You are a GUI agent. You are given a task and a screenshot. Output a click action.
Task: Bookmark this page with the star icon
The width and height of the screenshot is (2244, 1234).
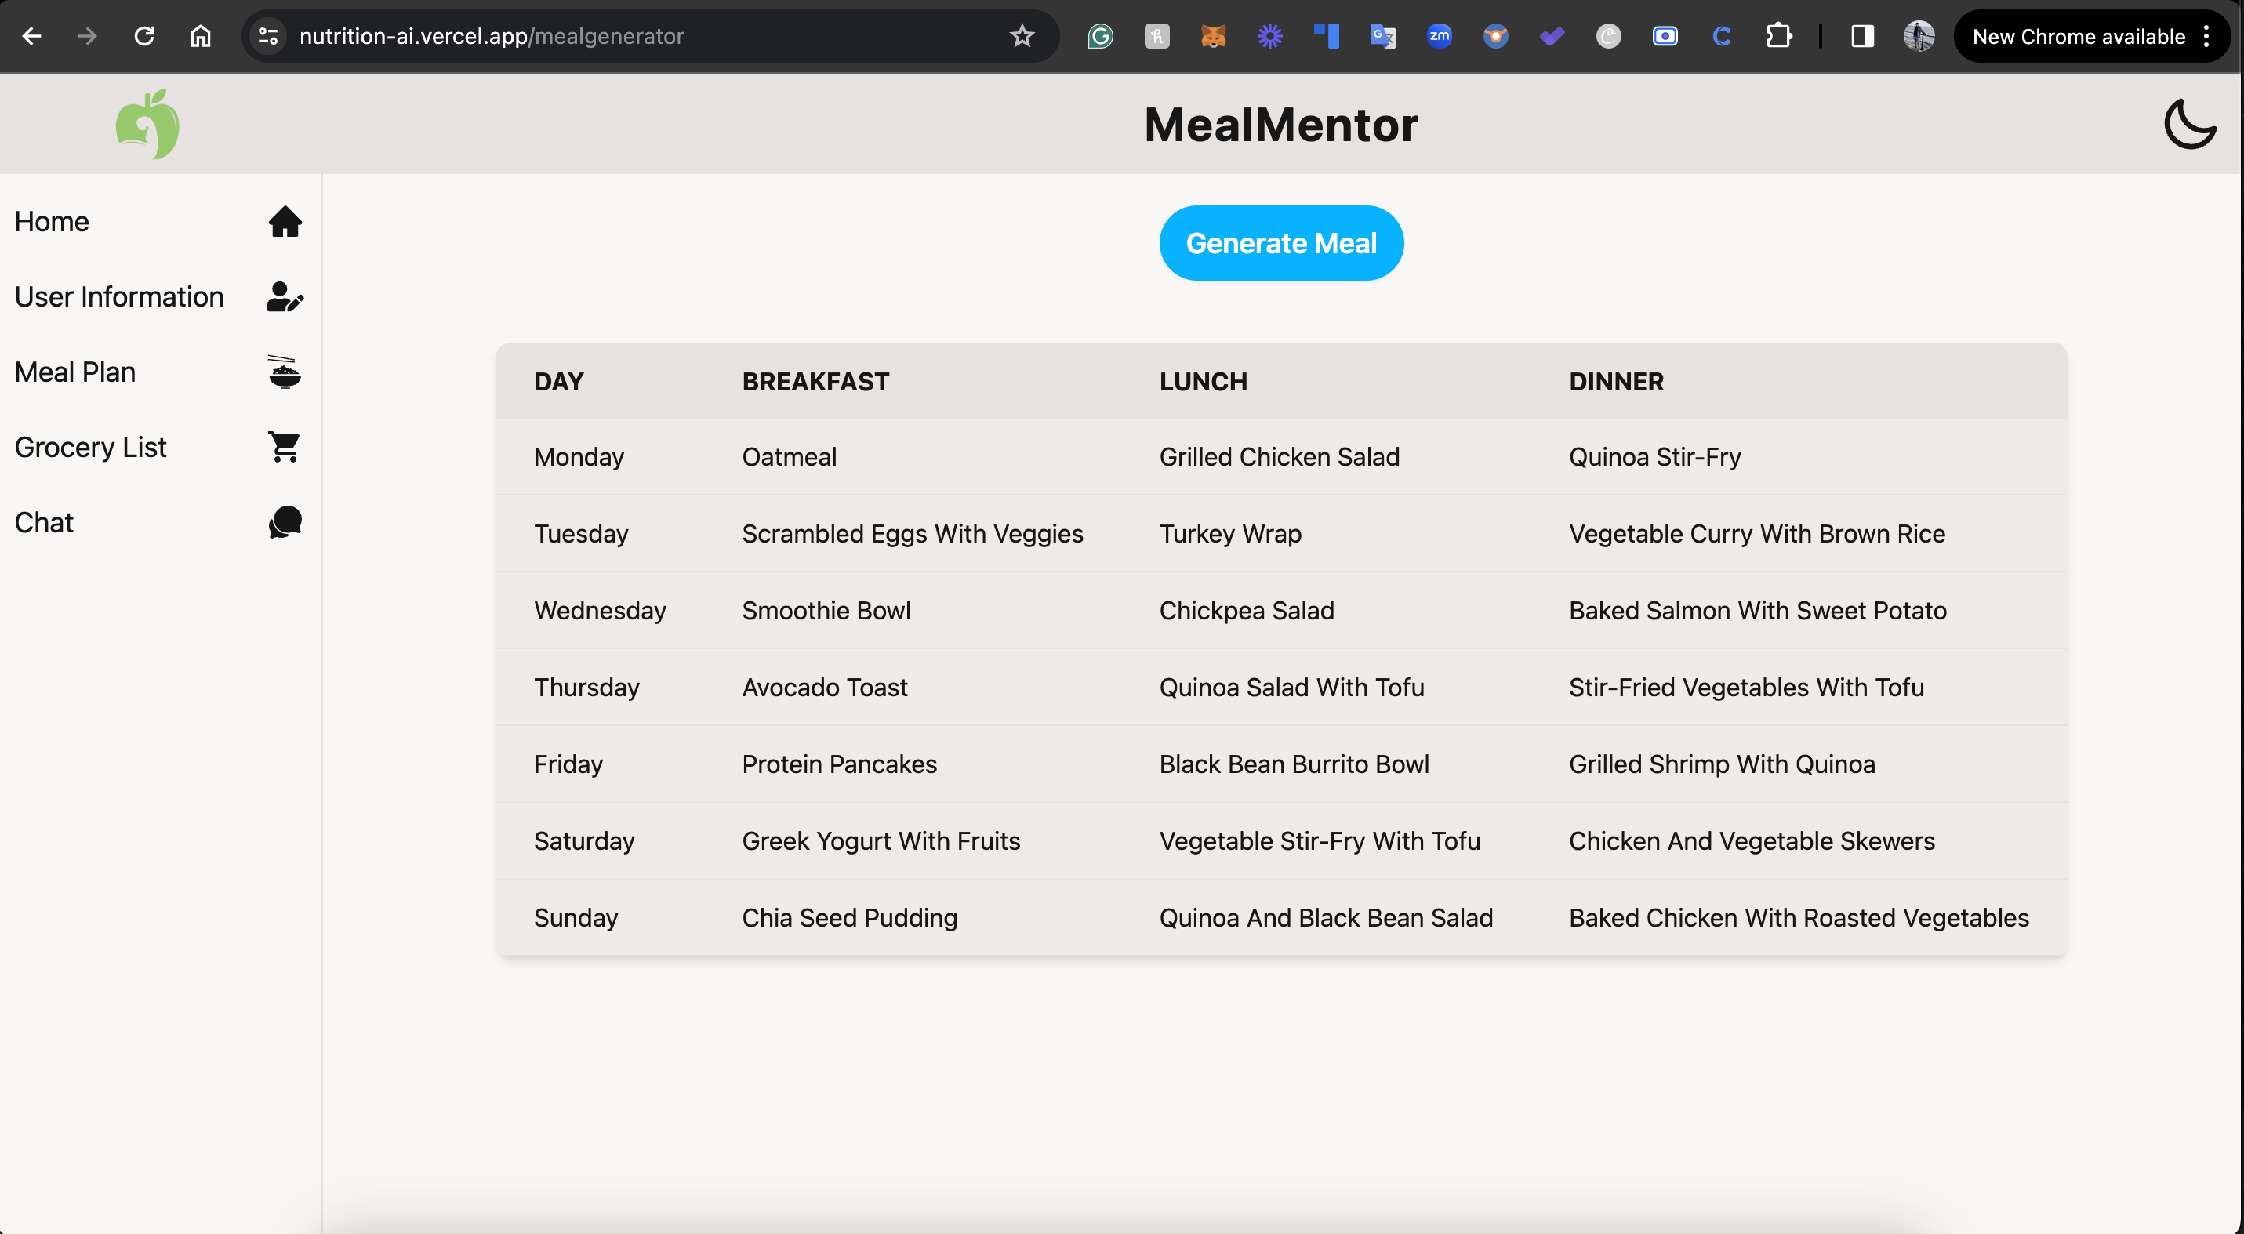coord(1021,36)
